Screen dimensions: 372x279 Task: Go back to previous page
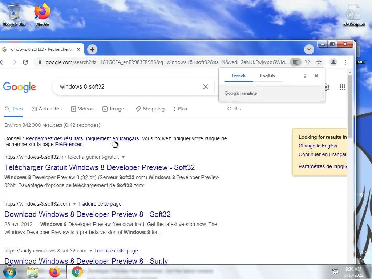[3, 62]
